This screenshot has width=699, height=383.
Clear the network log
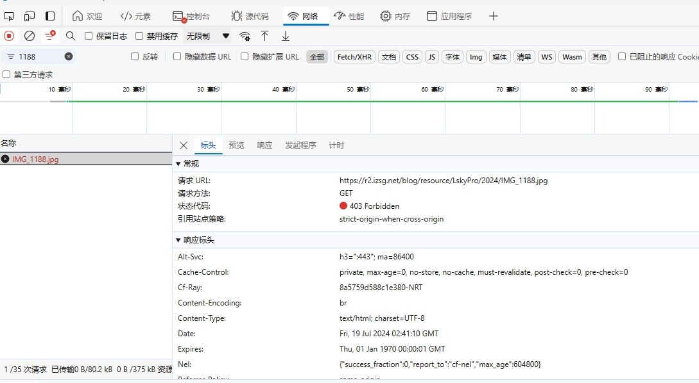30,36
